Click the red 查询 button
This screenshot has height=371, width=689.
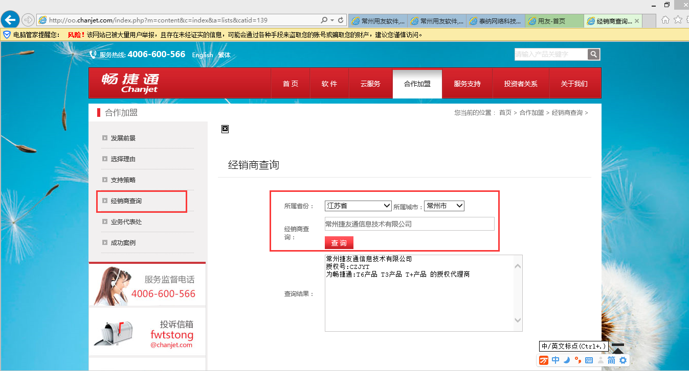pyautogui.click(x=339, y=242)
